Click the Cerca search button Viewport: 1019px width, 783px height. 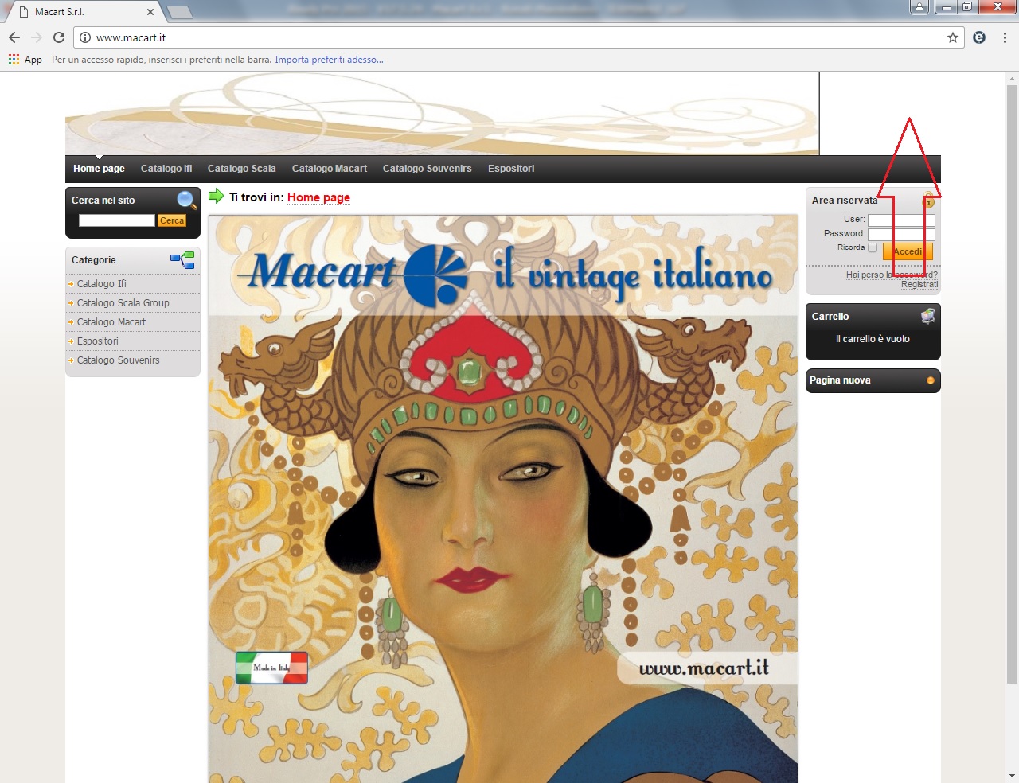click(x=172, y=220)
